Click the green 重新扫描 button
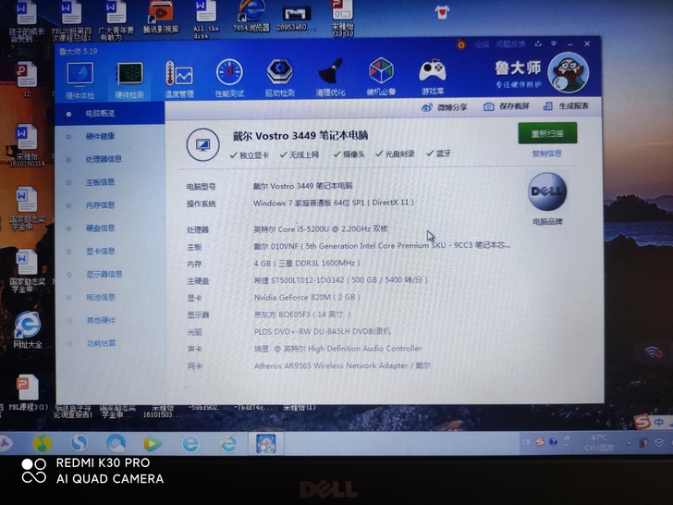673x505 pixels. 547,133
